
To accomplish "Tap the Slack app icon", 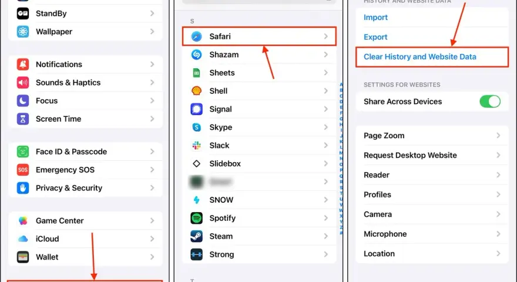I will (x=196, y=146).
